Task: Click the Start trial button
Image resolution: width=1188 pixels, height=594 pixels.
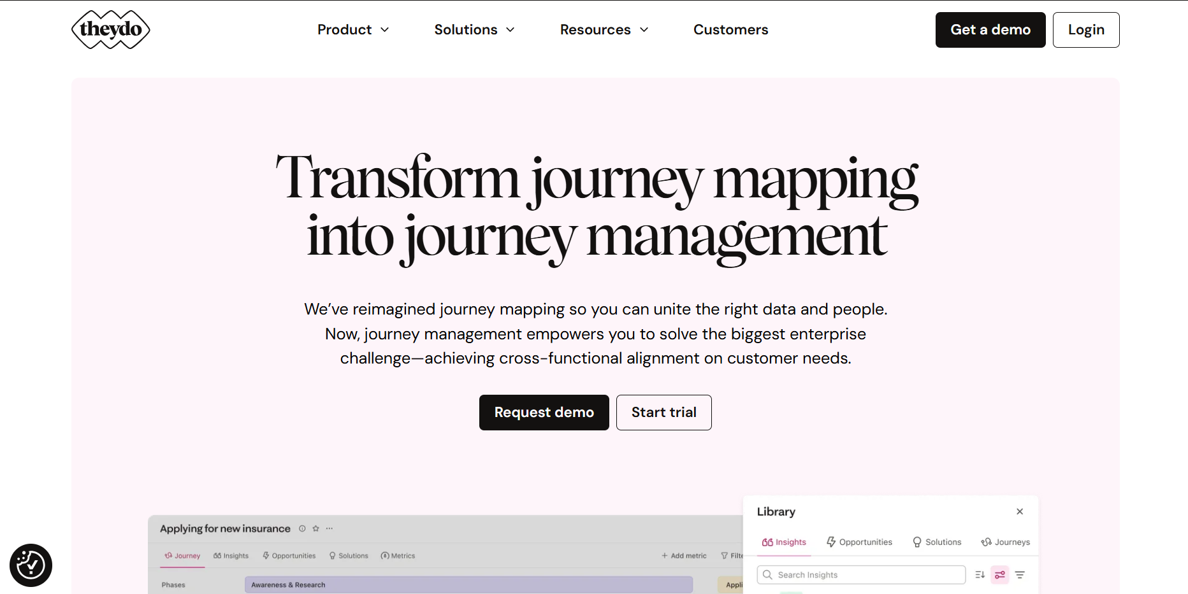Action: pos(663,412)
